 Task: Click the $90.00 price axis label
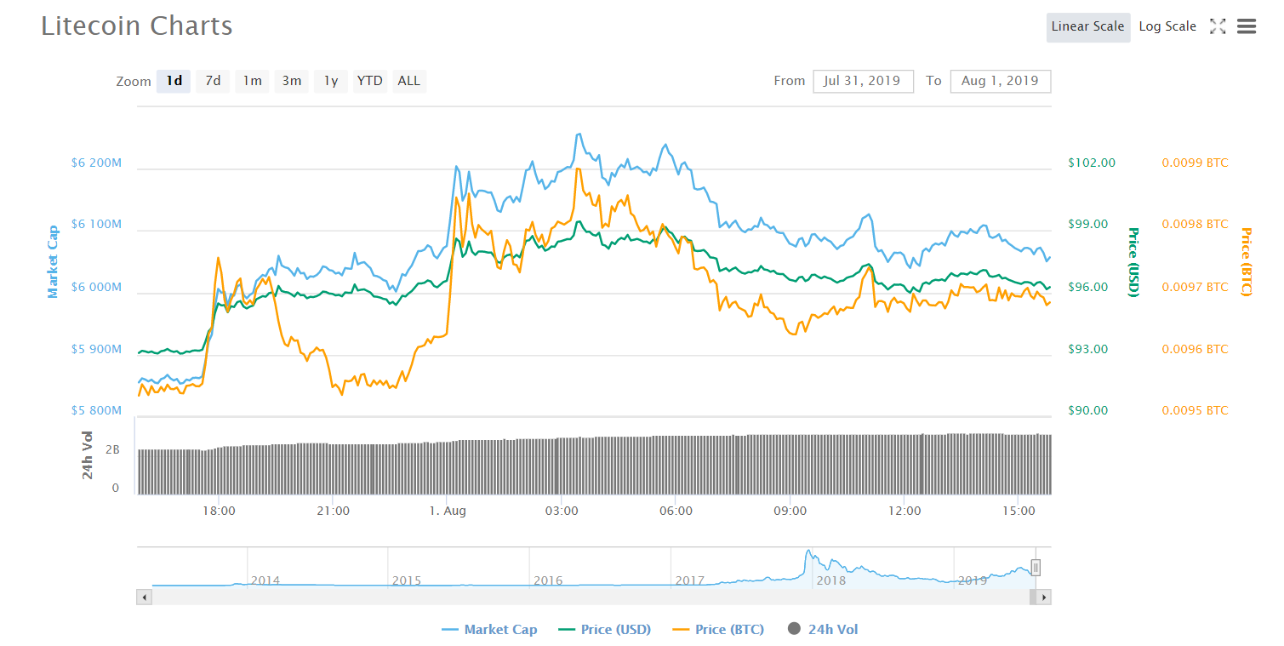(x=1088, y=410)
